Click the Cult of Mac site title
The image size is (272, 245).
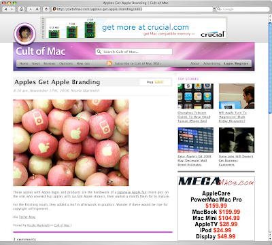[x=41, y=52]
